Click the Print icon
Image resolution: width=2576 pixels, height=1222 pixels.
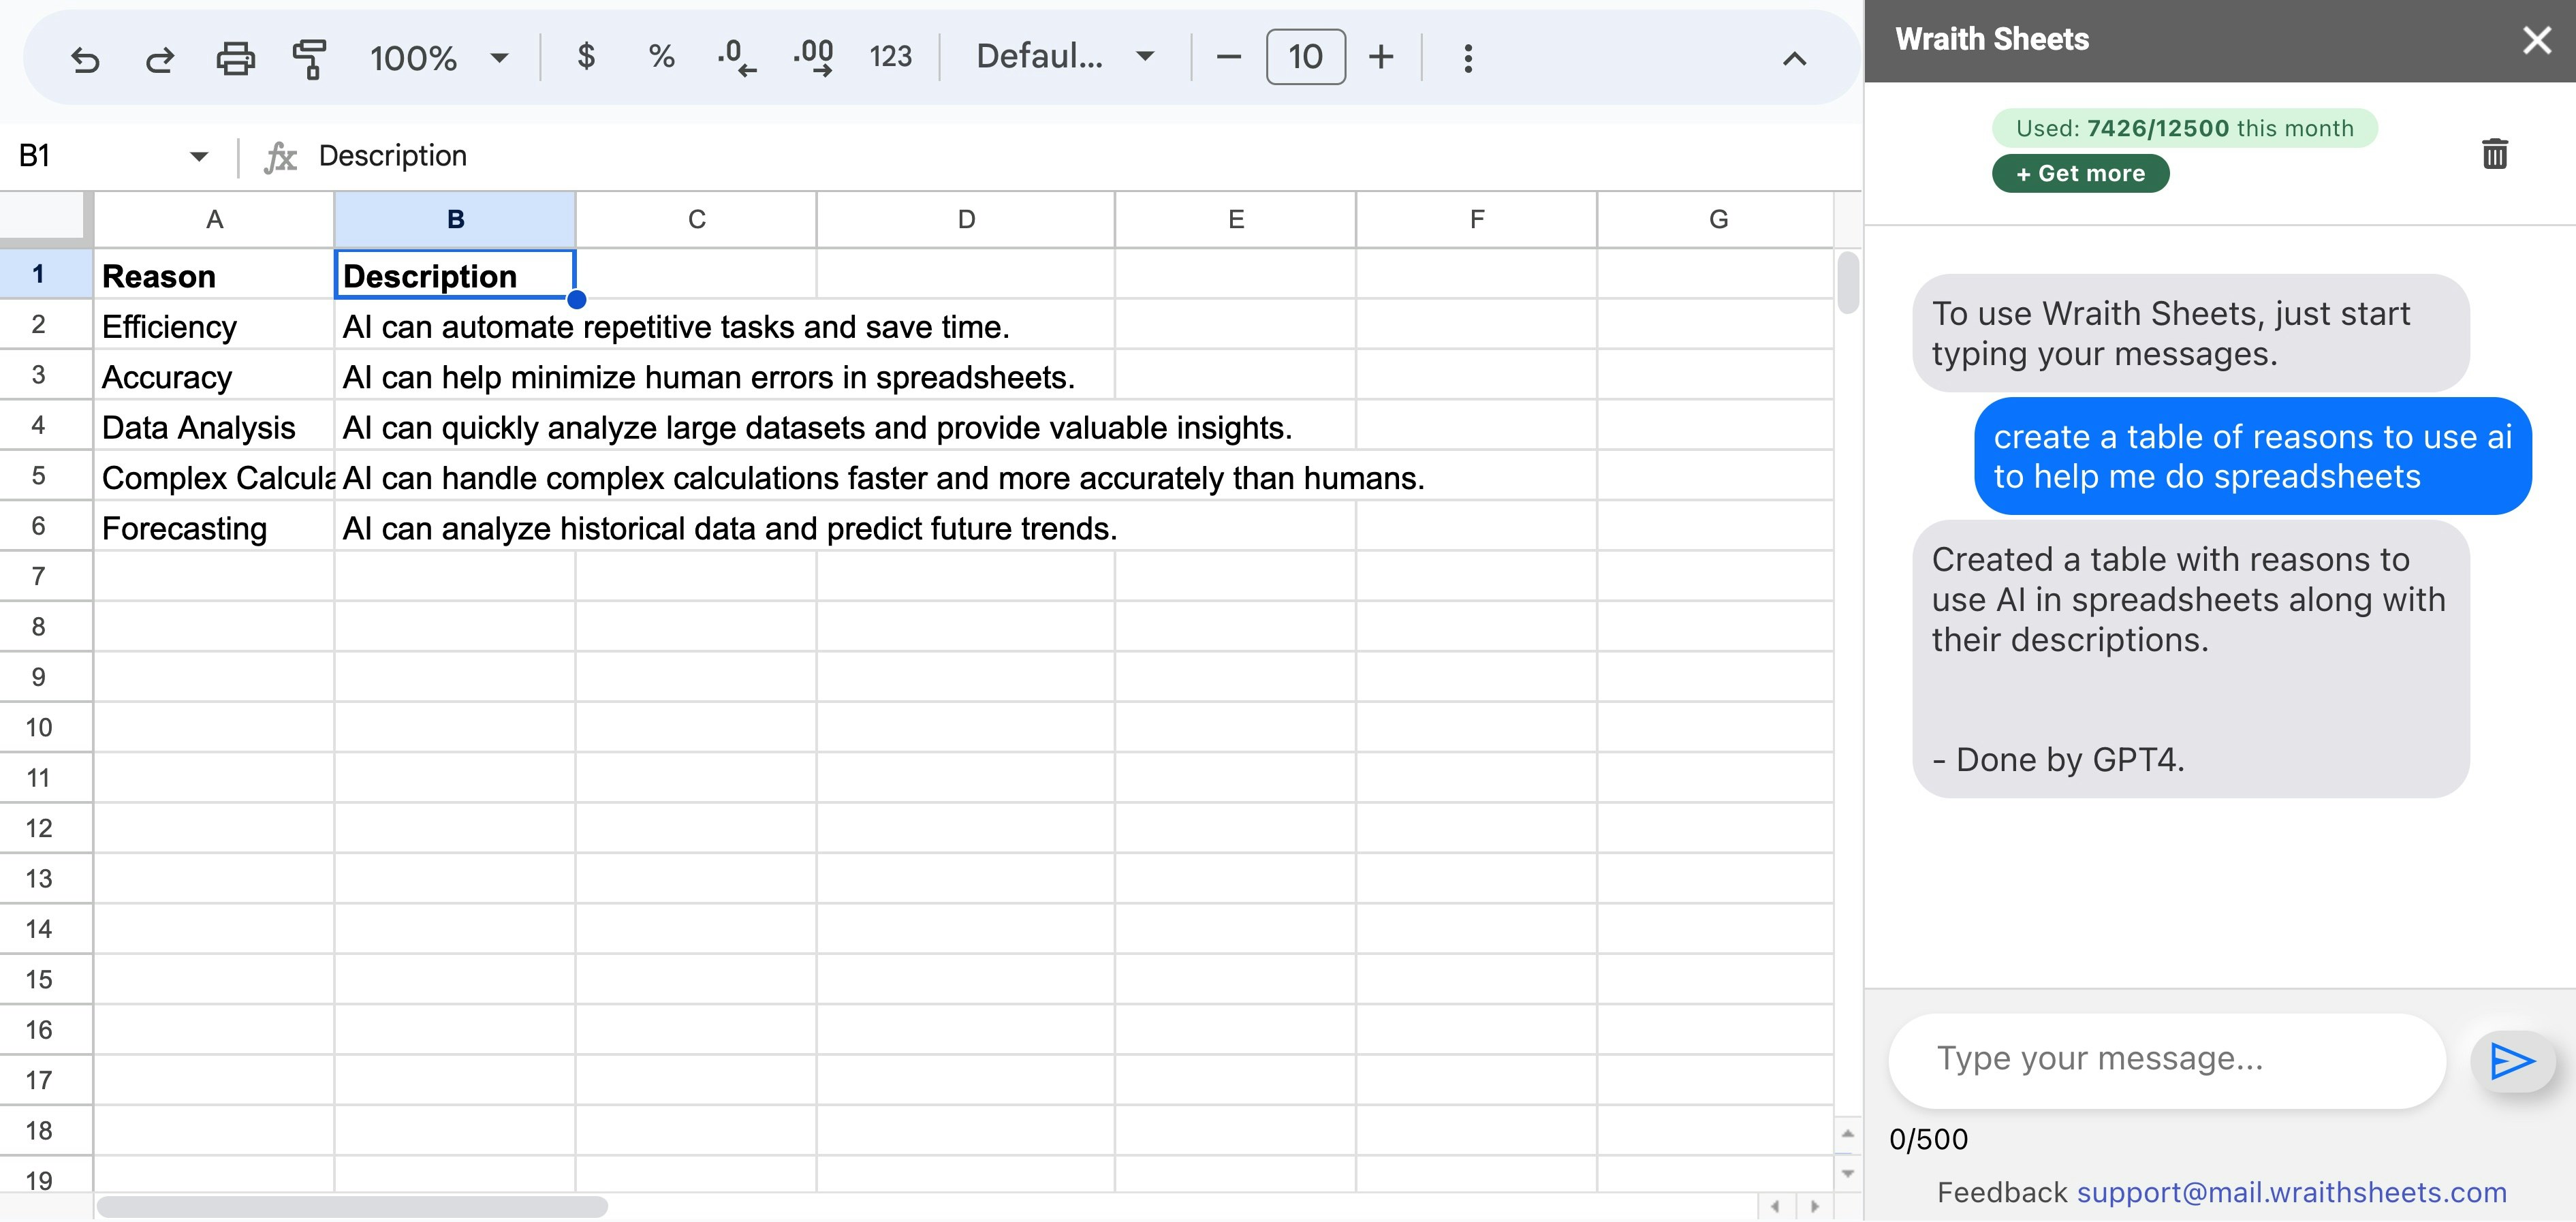(235, 59)
